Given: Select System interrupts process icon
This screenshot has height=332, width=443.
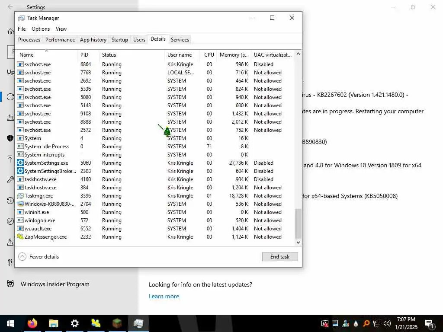Looking at the screenshot, I should pyautogui.click(x=20, y=154).
